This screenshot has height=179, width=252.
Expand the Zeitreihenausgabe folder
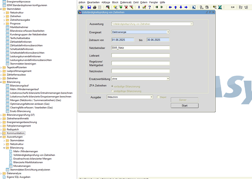pos(4,20)
